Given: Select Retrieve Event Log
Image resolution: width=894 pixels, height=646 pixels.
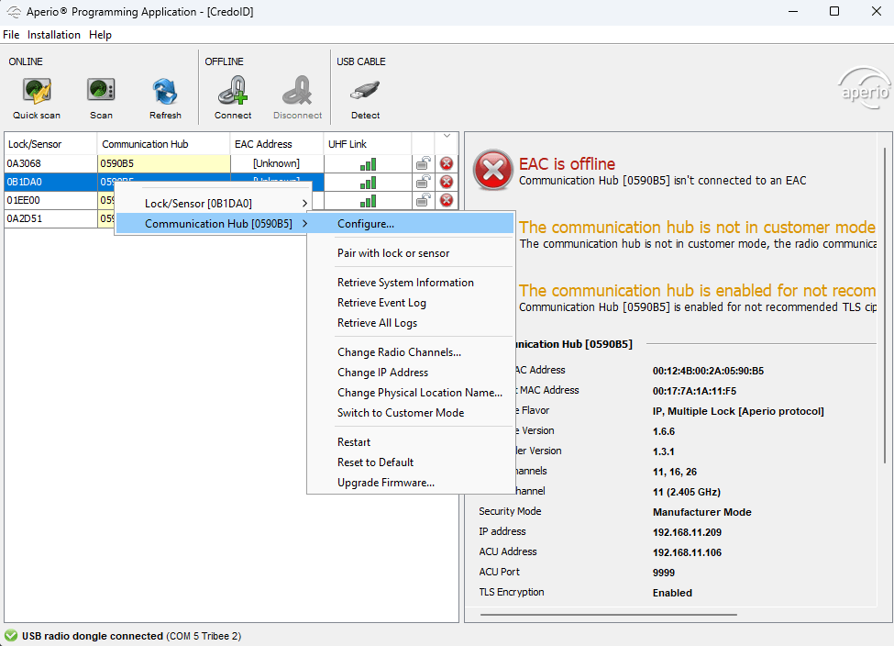Looking at the screenshot, I should pos(411,303).
